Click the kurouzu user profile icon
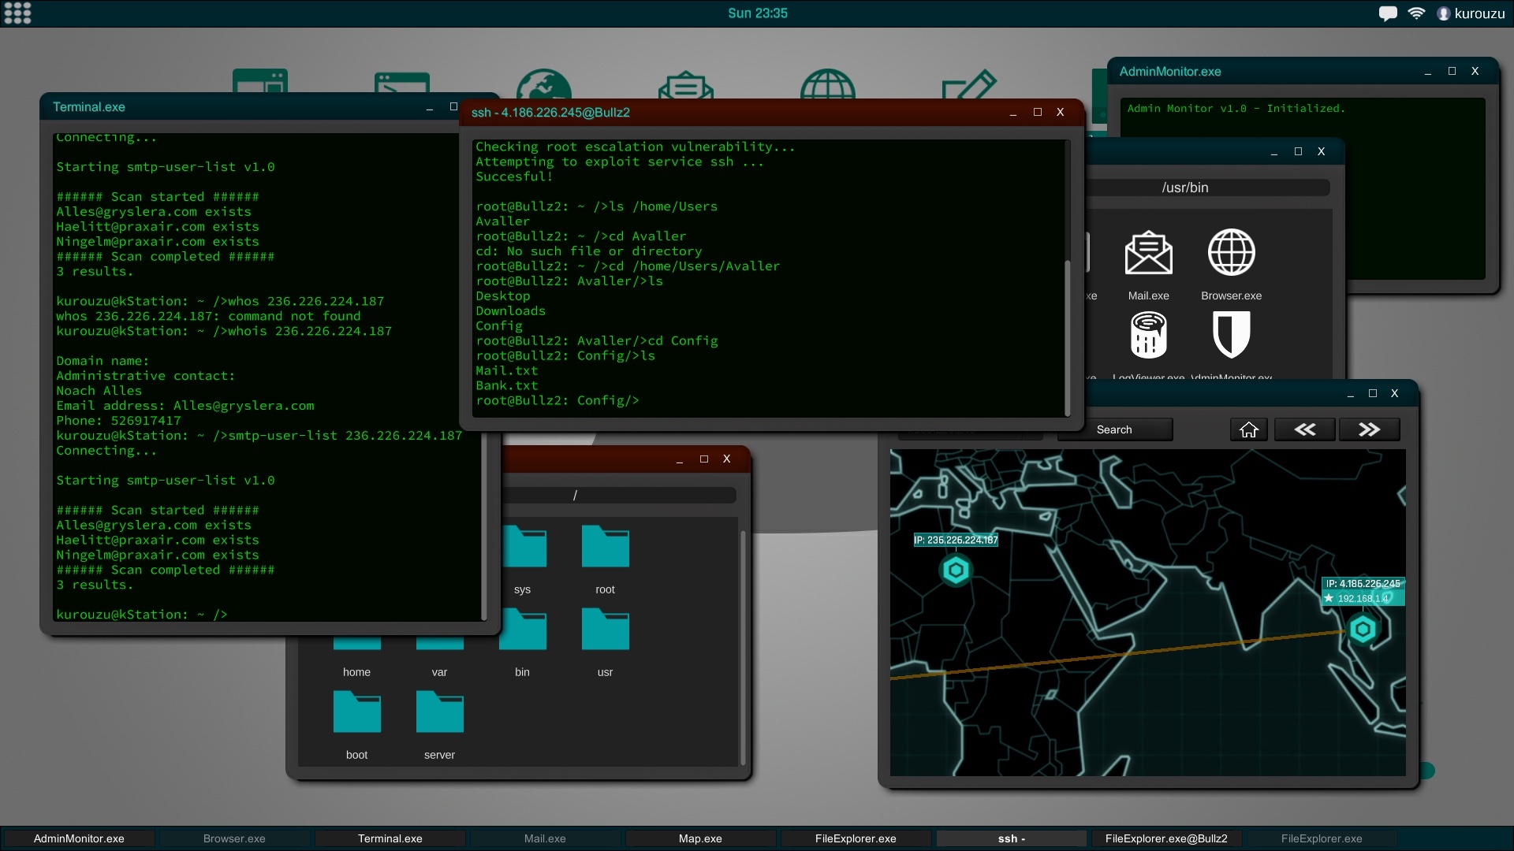Screen dimensions: 1514x851 [x=1445, y=13]
